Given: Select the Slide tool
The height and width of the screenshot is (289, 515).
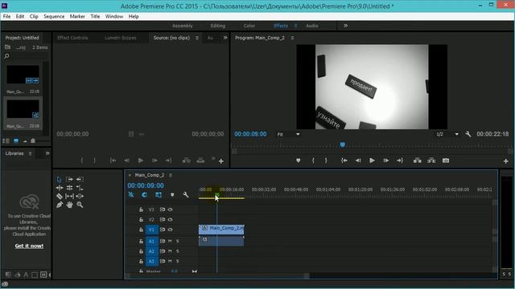Looking at the screenshot, I should (80, 196).
